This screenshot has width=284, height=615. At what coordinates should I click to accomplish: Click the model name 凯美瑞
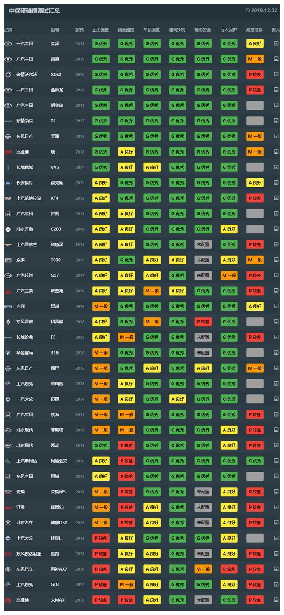coord(57,106)
